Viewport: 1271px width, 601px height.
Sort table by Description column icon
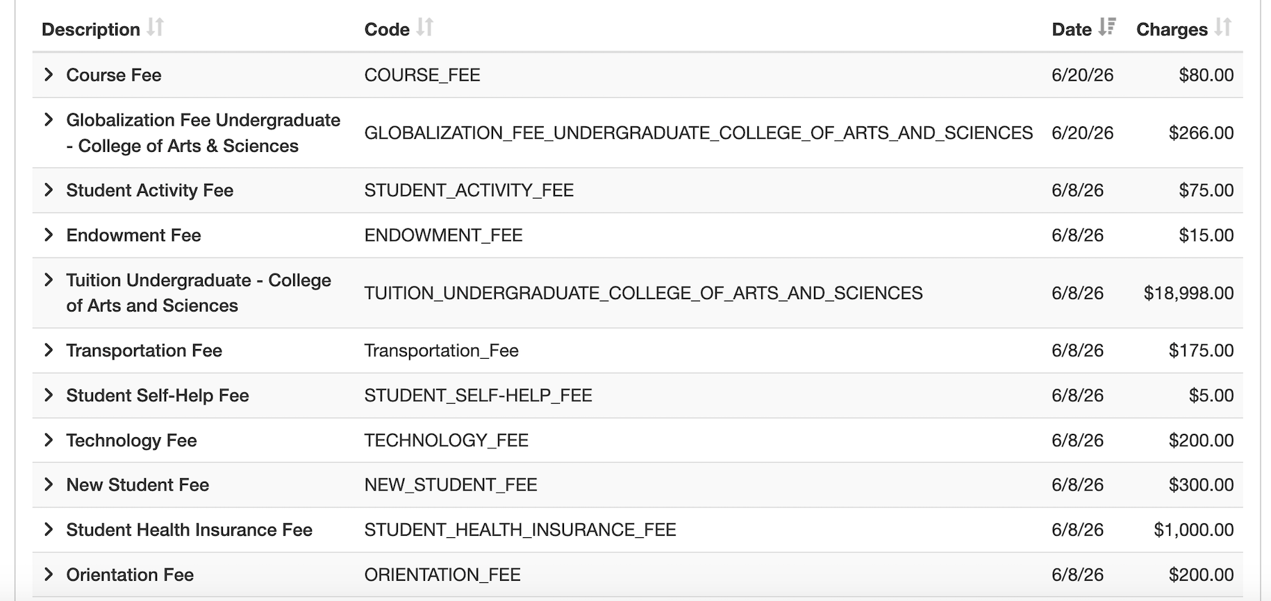click(156, 28)
